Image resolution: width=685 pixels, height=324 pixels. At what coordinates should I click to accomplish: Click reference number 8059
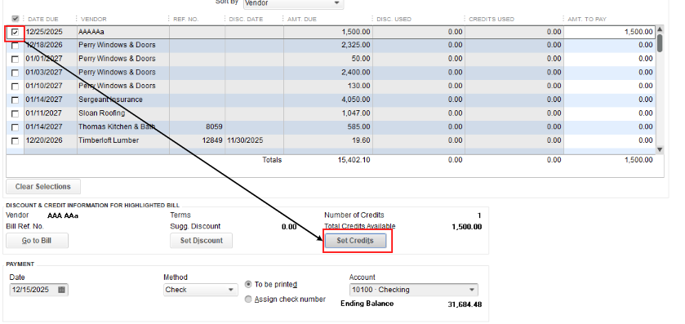[214, 126]
